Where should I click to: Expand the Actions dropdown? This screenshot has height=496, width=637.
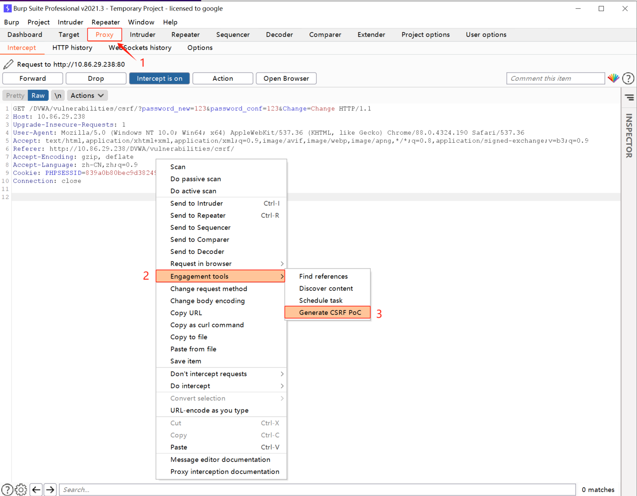87,95
